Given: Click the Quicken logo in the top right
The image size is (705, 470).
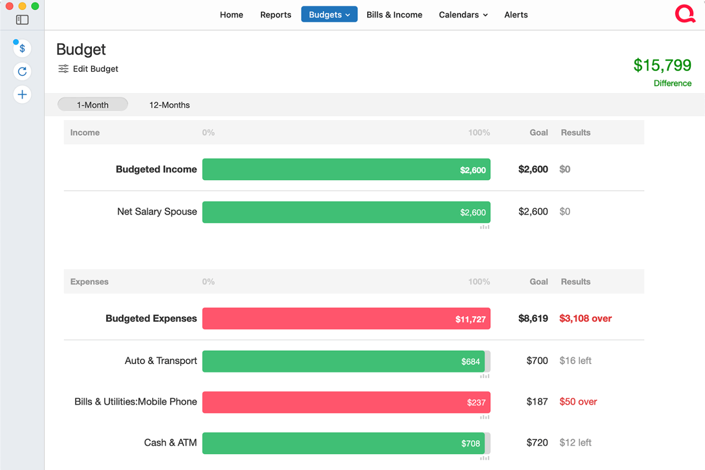Looking at the screenshot, I should pos(685,14).
